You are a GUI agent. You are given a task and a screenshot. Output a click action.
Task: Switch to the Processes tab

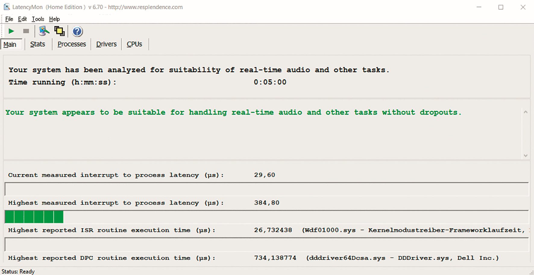tap(72, 44)
